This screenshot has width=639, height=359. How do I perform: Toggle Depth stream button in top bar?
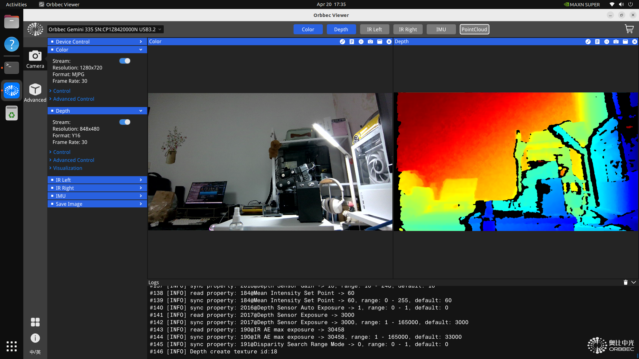point(341,29)
